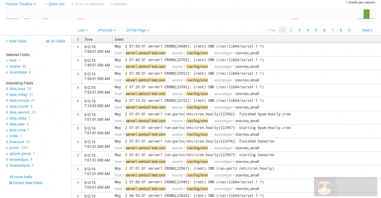The height and width of the screenshot is (198, 381).
Task: Open the 20 Per Page dropdown
Action: pos(138,30)
